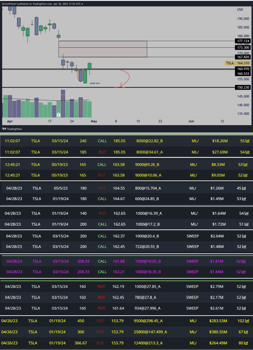Open chart icon in the $1.84M SWEEP row
The width and height of the screenshot is (253, 350).
pyautogui.click(x=244, y=272)
